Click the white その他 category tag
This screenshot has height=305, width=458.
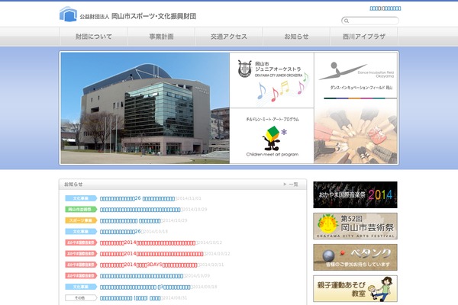click(81, 298)
